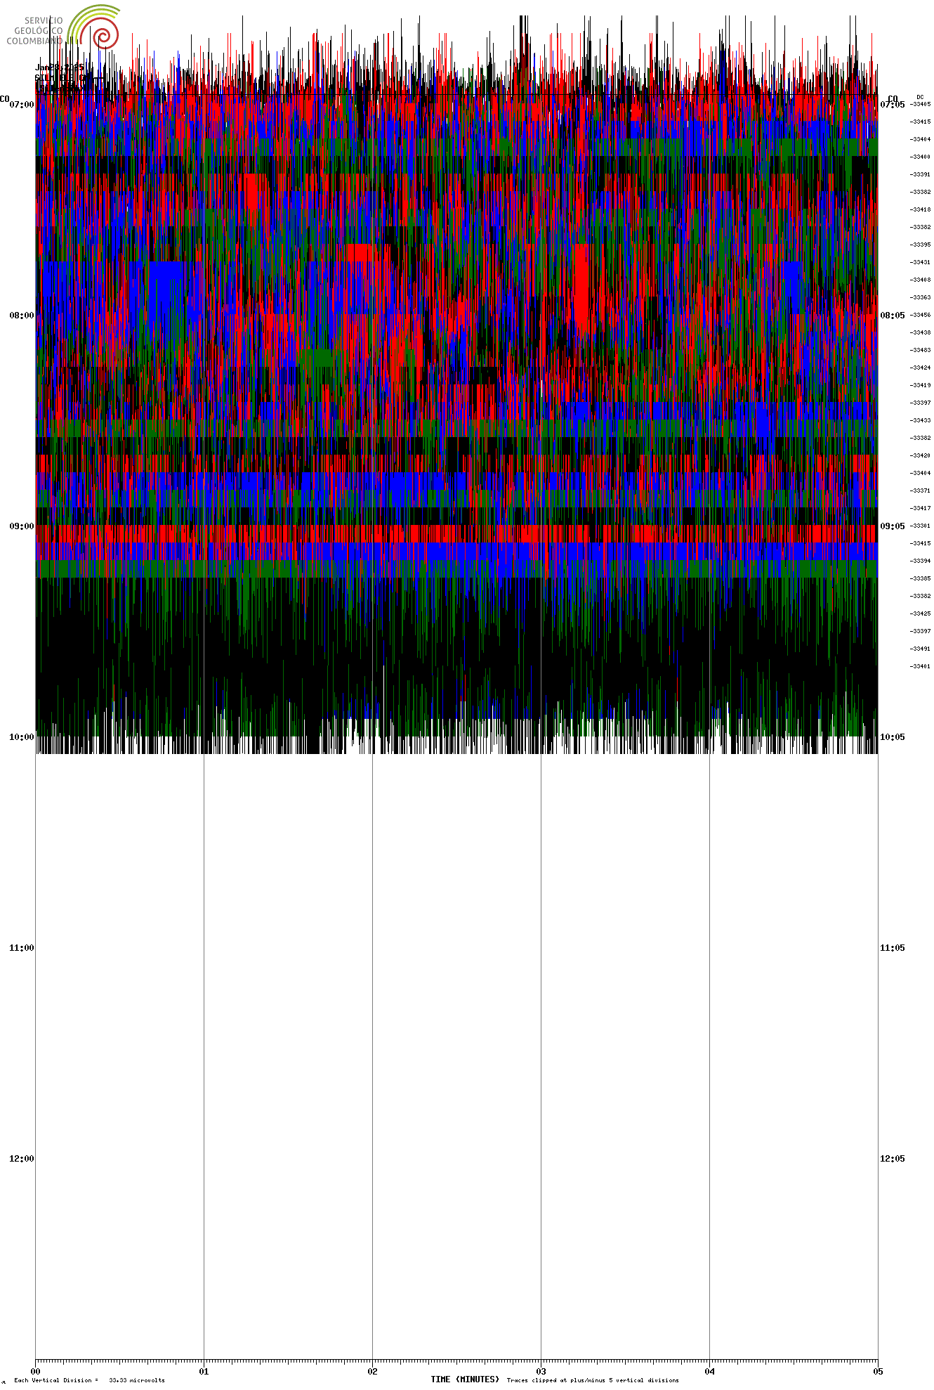Click the 11:05 label on the right axis
Image resolution: width=934 pixels, height=1390 pixels.
[892, 948]
